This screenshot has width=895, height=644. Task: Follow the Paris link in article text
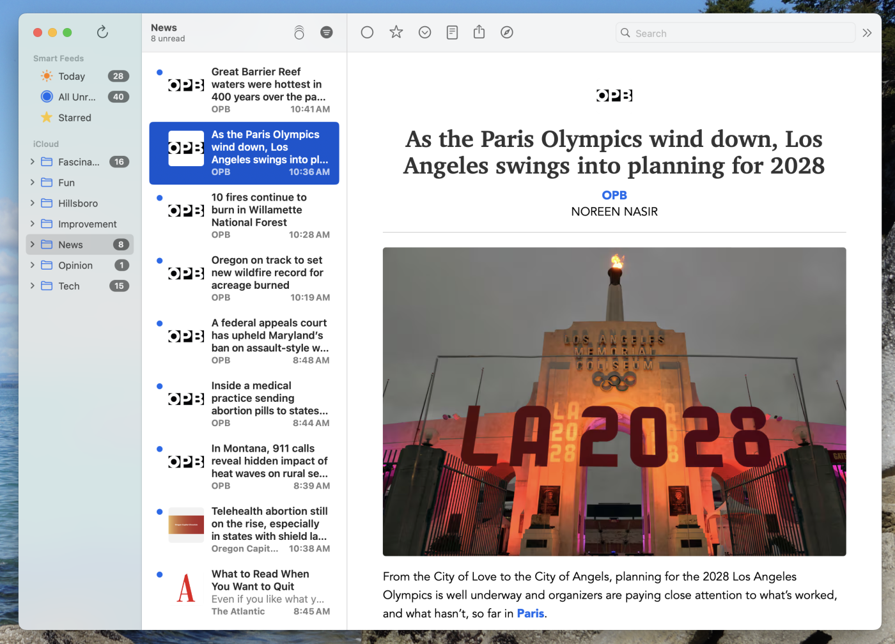click(x=531, y=613)
